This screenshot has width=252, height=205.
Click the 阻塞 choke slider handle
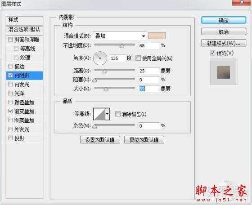[94, 80]
